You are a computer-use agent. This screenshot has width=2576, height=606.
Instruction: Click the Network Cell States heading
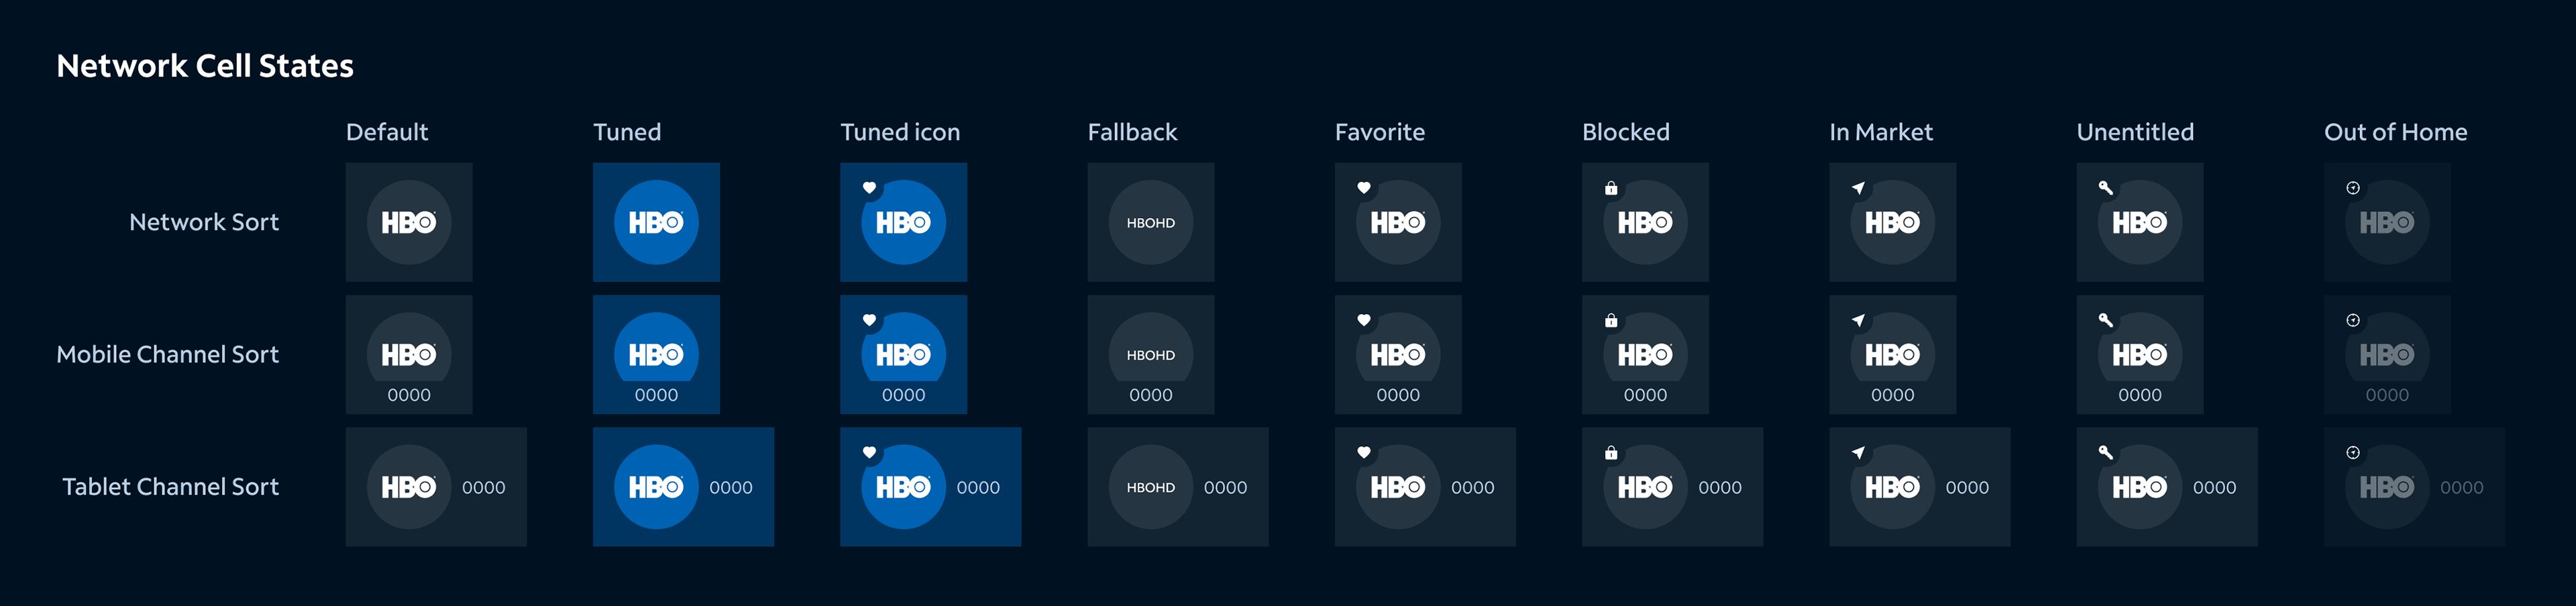(205, 66)
